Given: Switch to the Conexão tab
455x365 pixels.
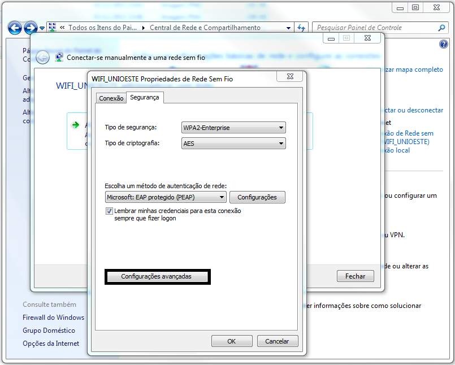Looking at the screenshot, I should [111, 98].
